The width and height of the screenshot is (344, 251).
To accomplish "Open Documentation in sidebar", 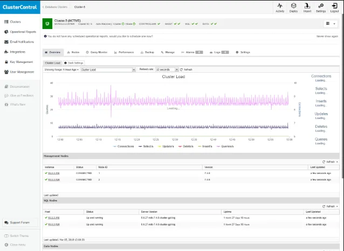I will point(17,87).
